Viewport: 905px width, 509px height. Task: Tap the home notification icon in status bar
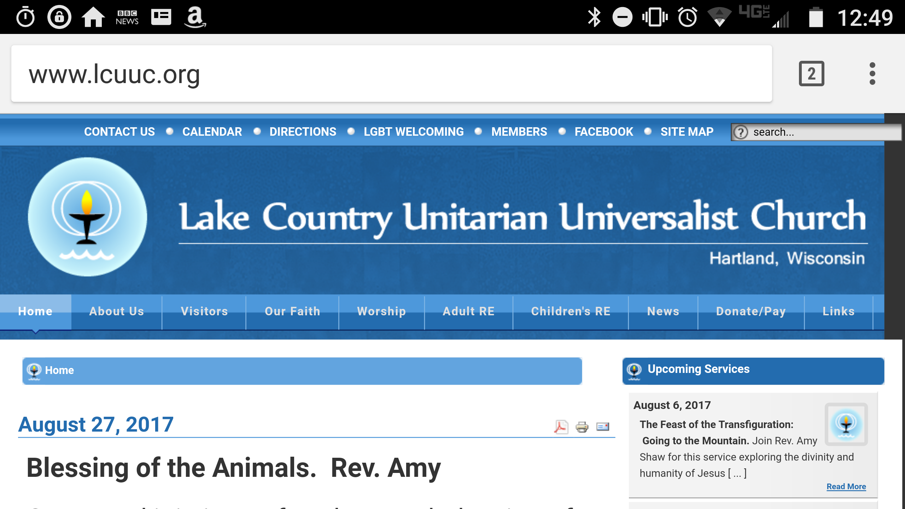[x=93, y=17]
